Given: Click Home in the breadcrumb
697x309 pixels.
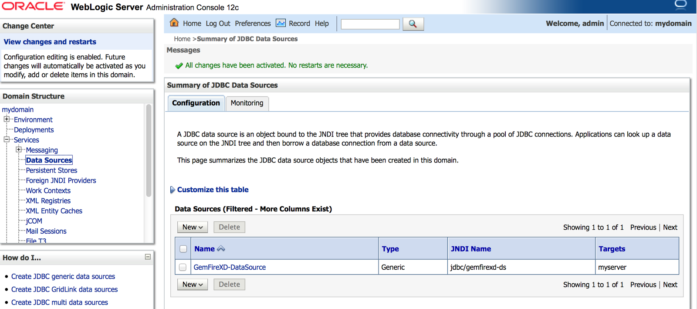Looking at the screenshot, I should click(x=182, y=39).
